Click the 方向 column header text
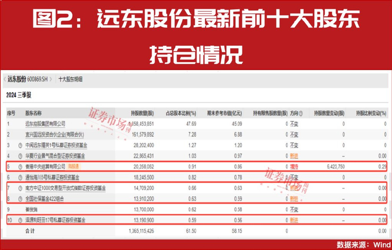The image size is (392, 250). pos(294,114)
